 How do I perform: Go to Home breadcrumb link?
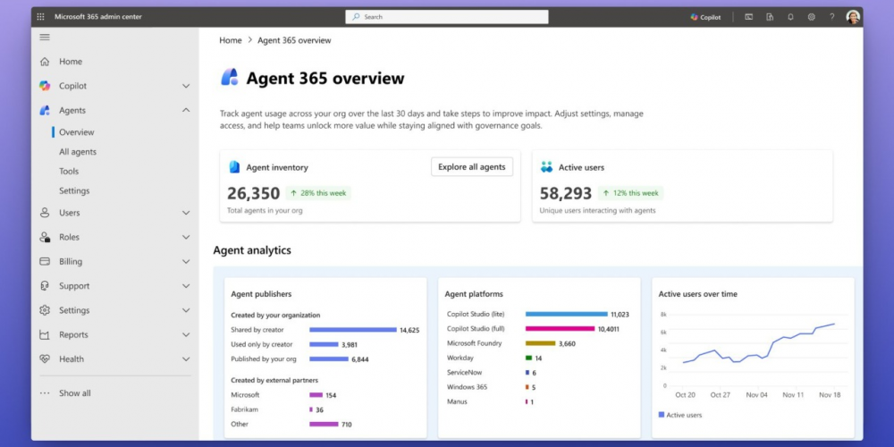point(231,40)
